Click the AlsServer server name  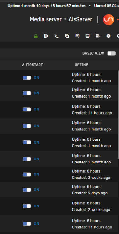(80, 20)
